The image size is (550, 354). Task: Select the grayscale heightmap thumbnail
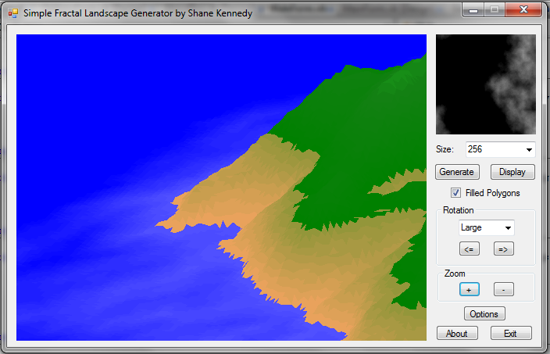click(486, 84)
